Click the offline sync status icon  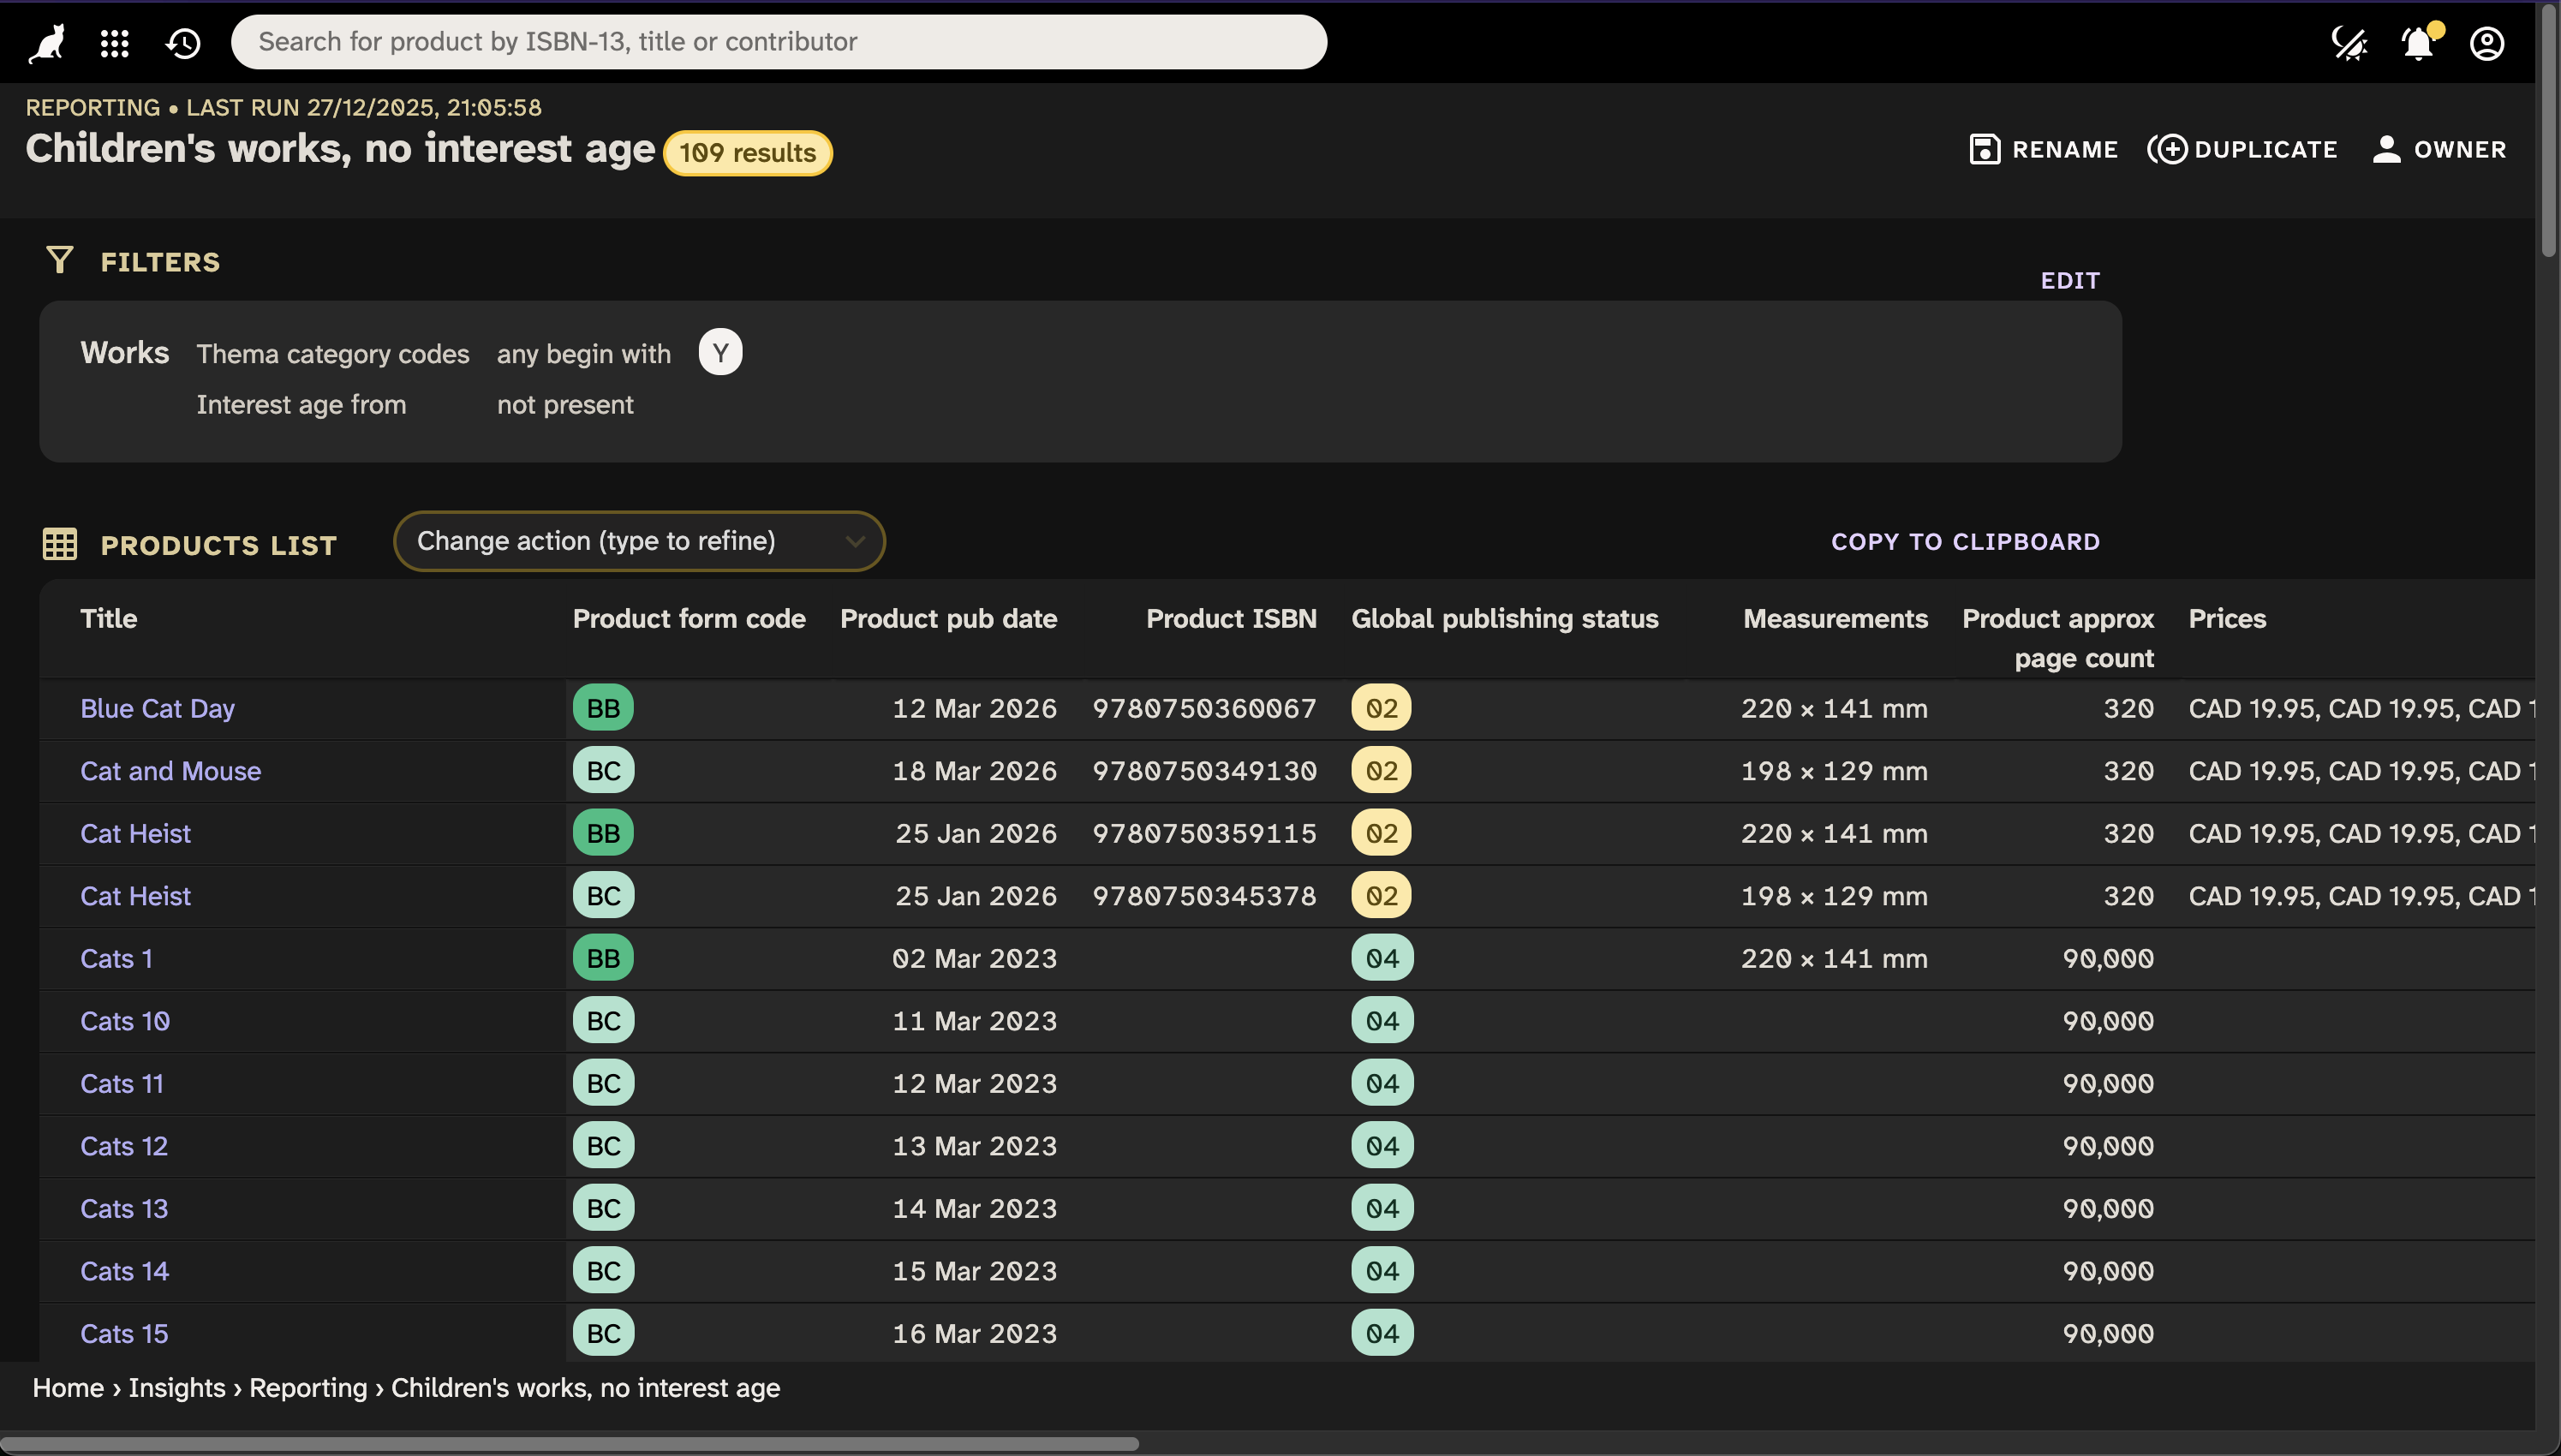click(x=2349, y=43)
